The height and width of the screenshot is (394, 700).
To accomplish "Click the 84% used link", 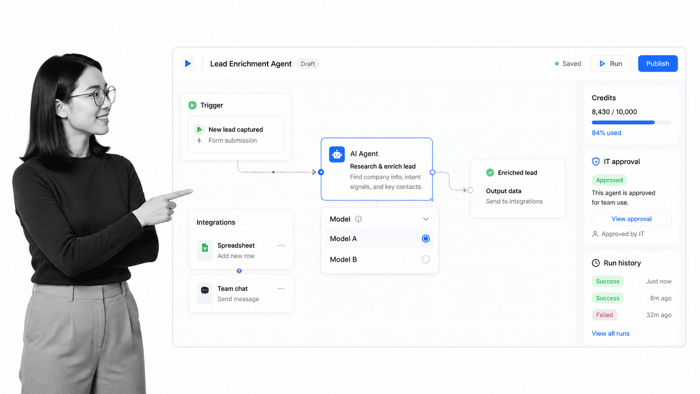I will (606, 133).
